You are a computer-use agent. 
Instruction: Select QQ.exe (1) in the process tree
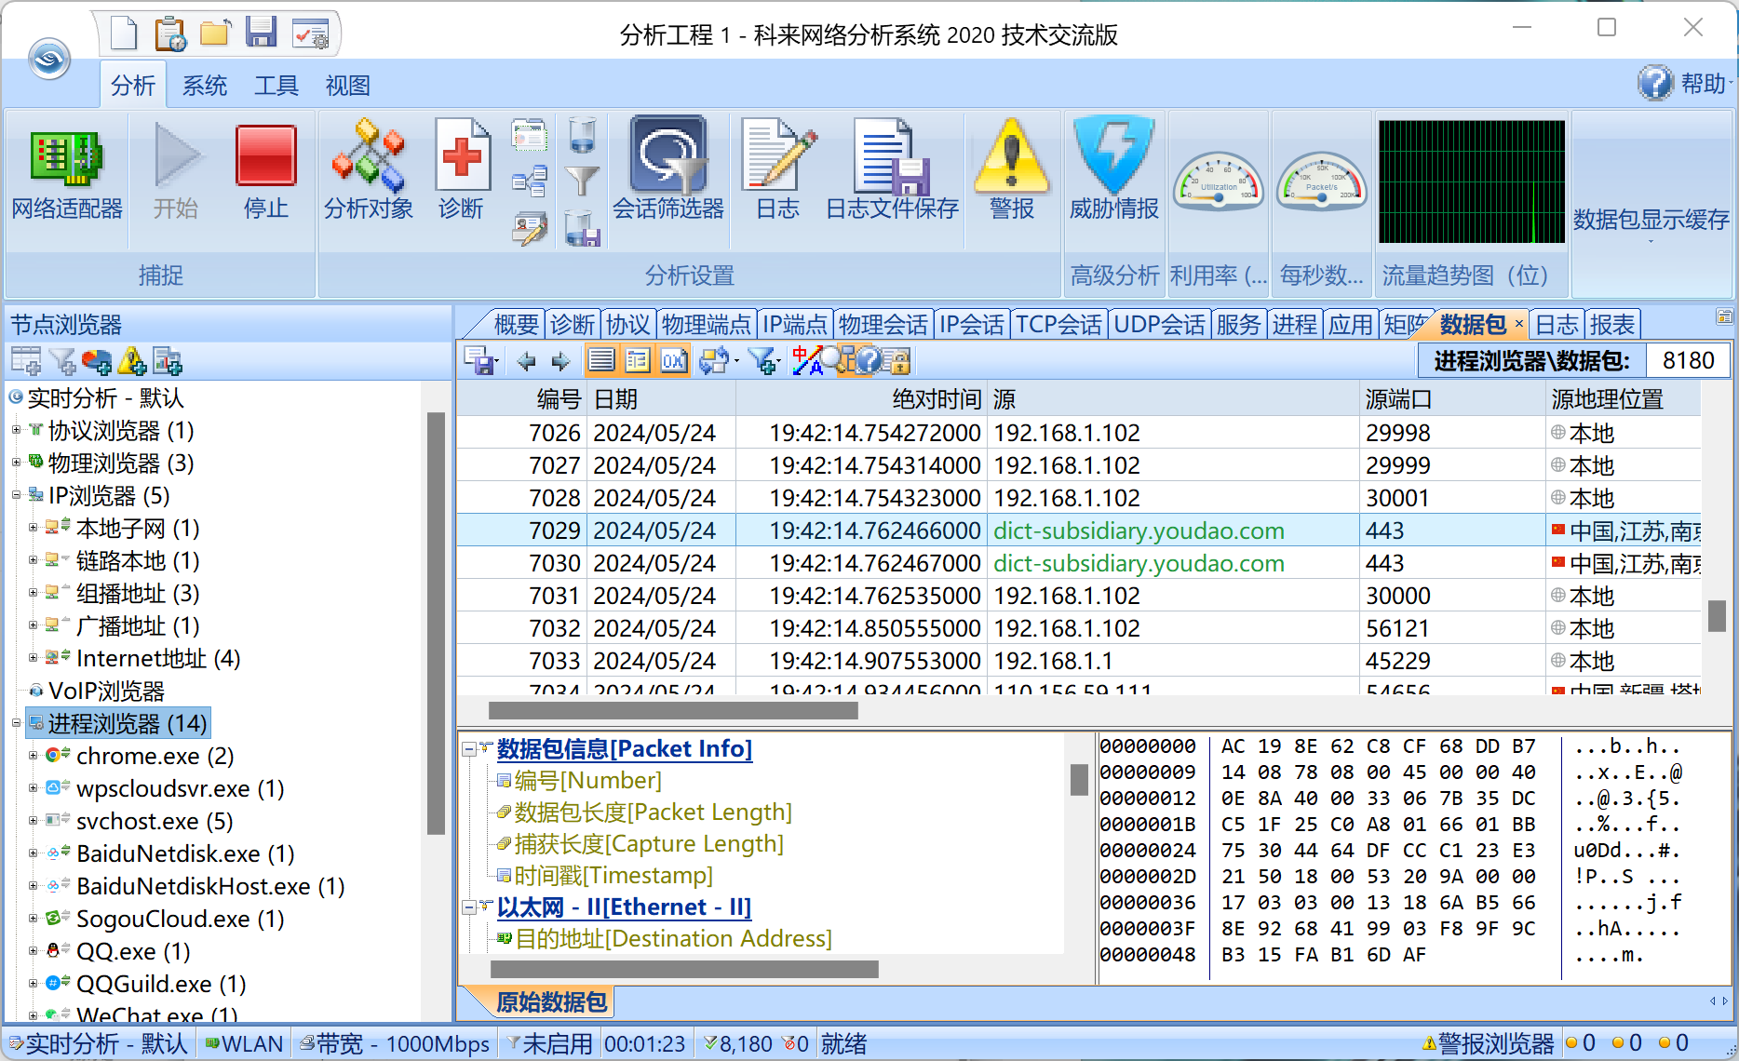[x=133, y=951]
